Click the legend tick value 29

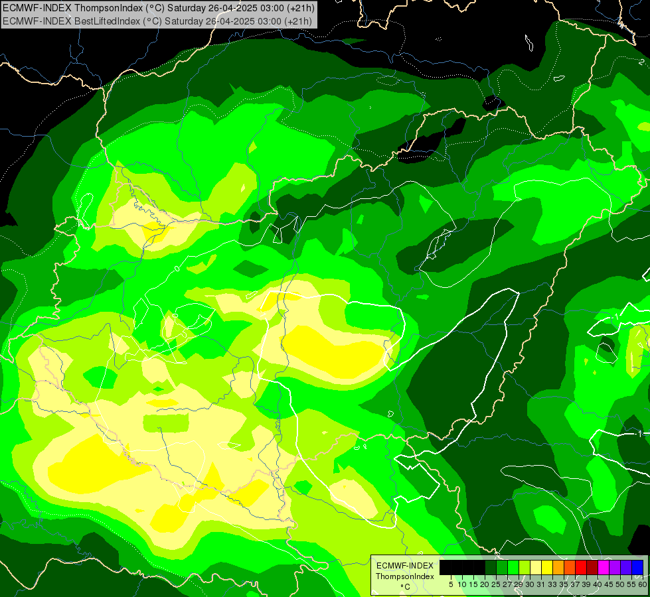point(519,584)
